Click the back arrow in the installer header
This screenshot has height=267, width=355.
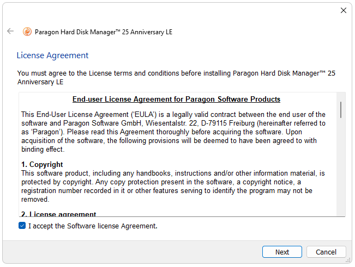tap(10, 32)
